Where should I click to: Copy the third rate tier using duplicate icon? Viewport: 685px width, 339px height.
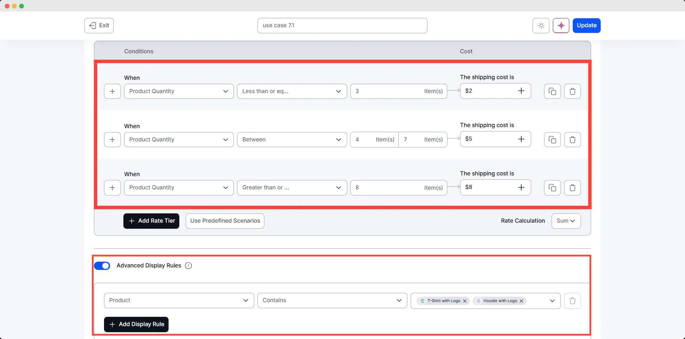[552, 188]
